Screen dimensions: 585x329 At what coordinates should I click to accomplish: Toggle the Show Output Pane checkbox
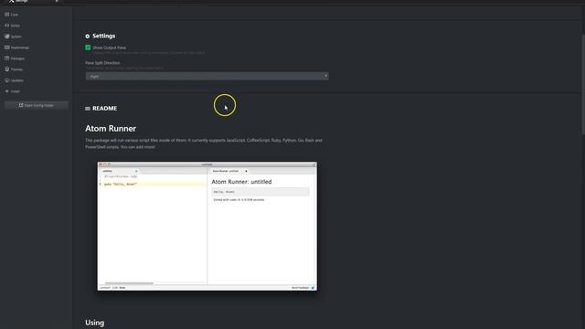[88, 48]
